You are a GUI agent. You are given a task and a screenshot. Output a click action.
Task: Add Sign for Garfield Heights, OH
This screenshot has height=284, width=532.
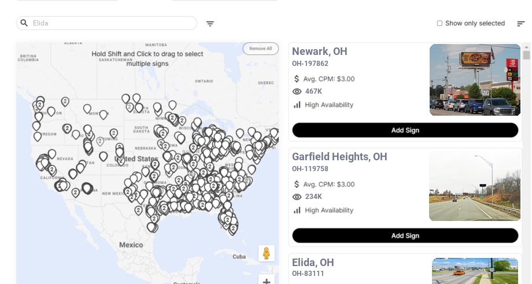pos(405,235)
